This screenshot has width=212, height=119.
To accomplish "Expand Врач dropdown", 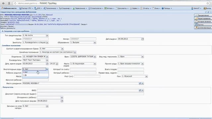I will (95, 57).
